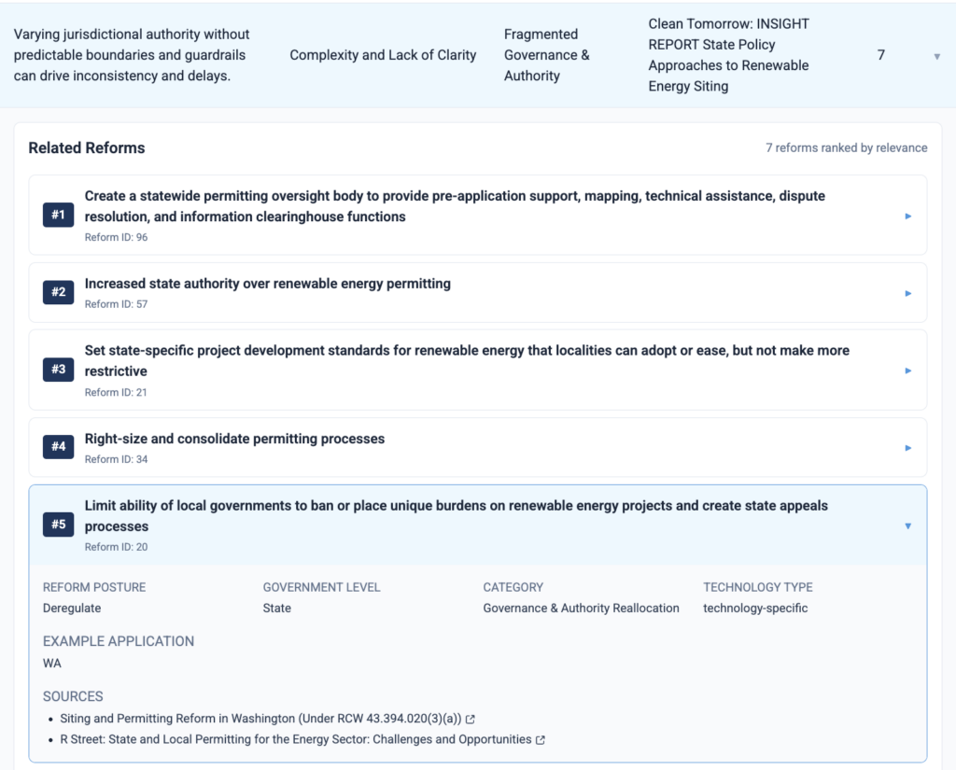
Task: Collapse the top barrier row arrow
Action: pos(936,56)
